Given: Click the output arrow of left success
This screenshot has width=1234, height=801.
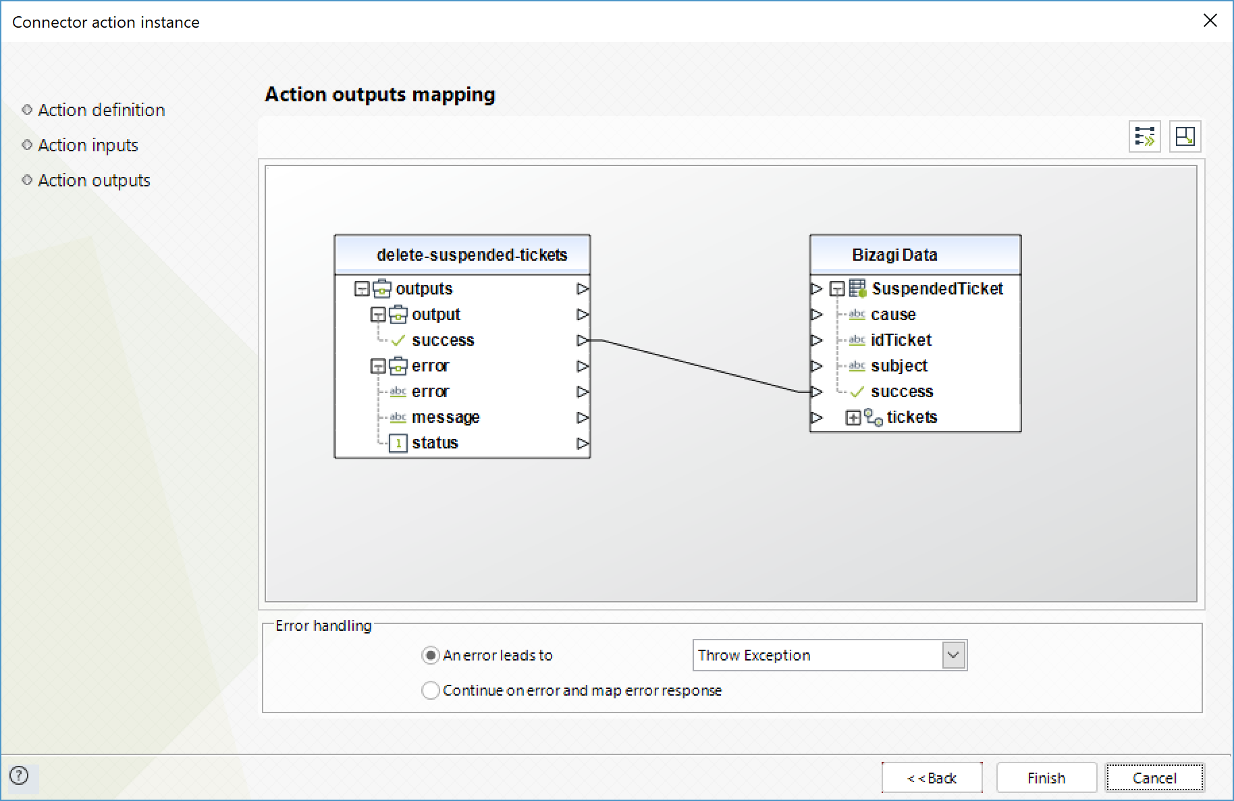Looking at the screenshot, I should [x=583, y=340].
